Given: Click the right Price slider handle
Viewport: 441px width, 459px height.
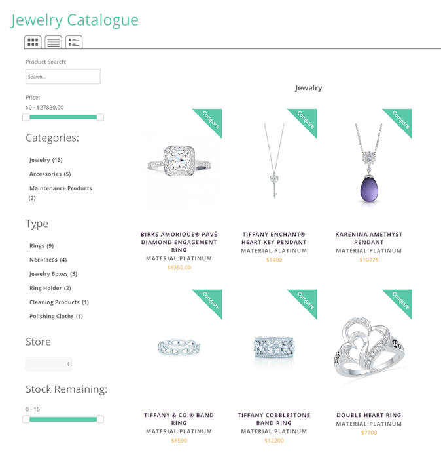Looking at the screenshot, I should (x=100, y=117).
